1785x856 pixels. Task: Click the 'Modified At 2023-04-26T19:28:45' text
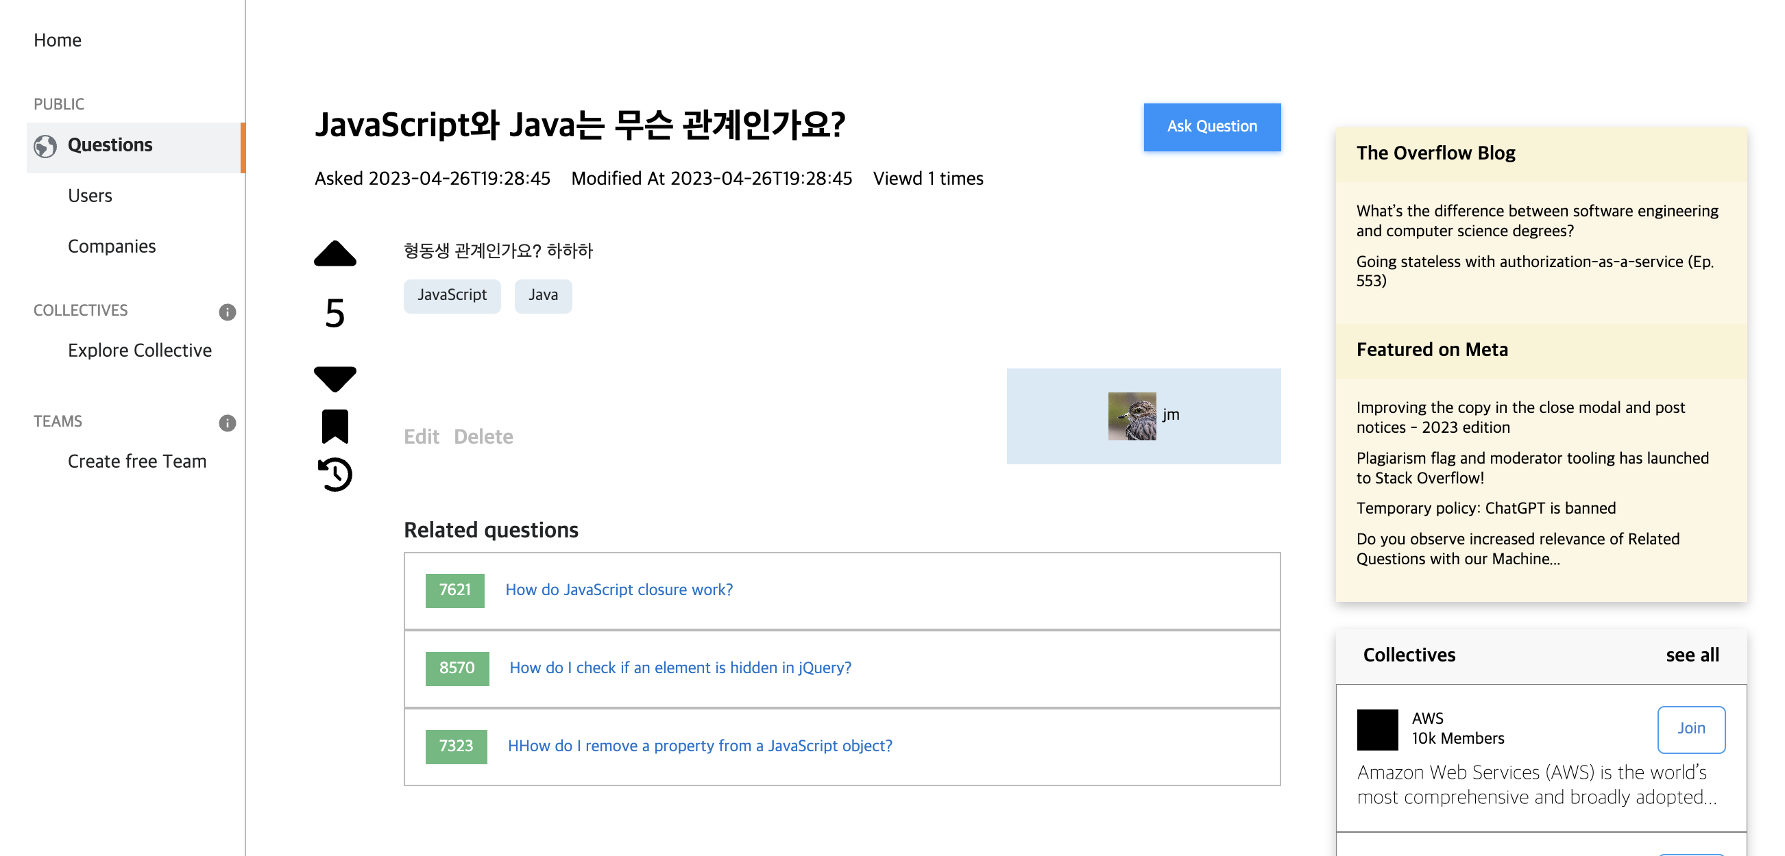coord(711,179)
